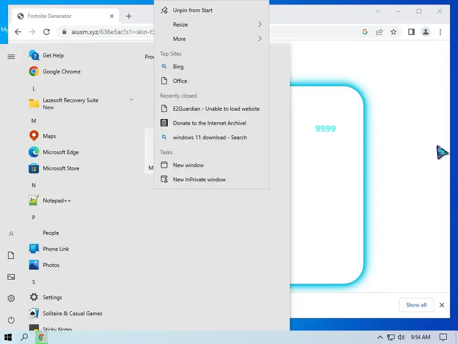The width and height of the screenshot is (458, 344).
Task: Open network status tray icon
Action: pos(390,337)
